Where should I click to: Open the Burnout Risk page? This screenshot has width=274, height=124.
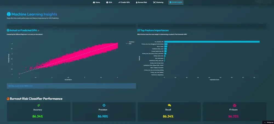pos(141,2)
